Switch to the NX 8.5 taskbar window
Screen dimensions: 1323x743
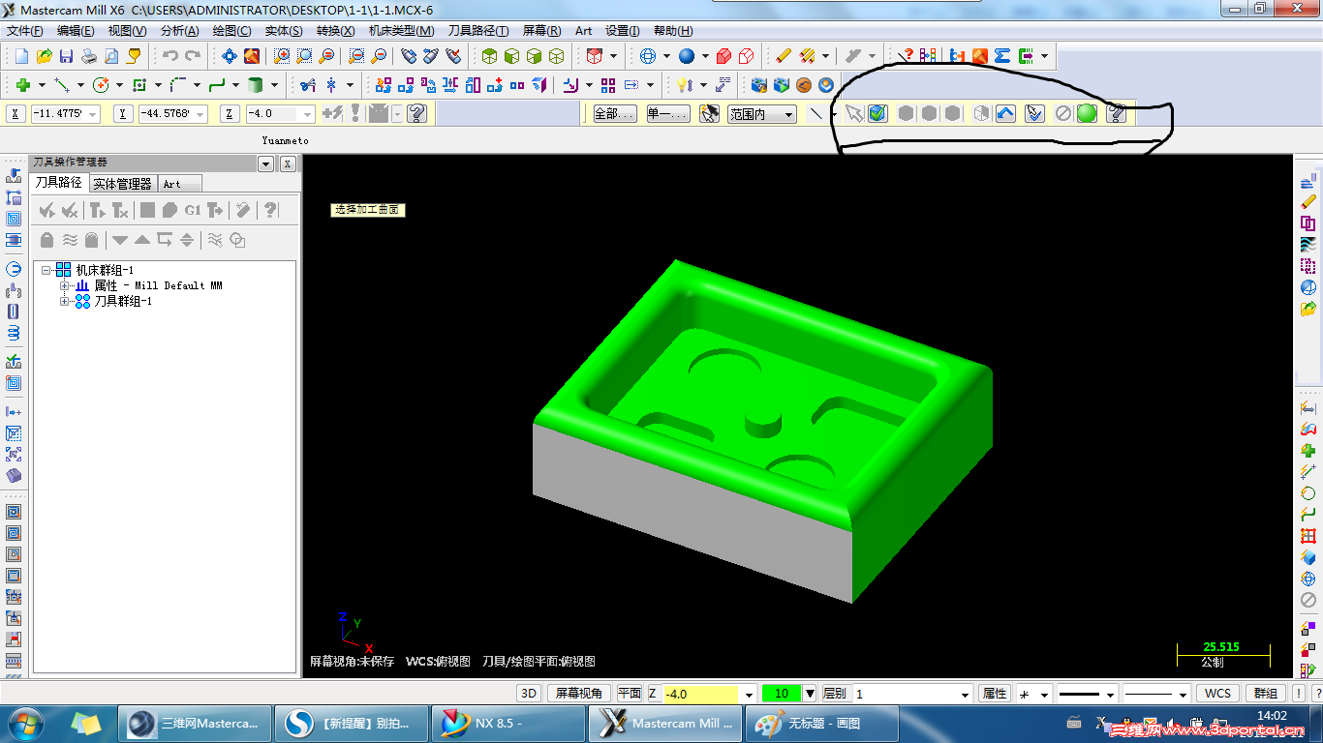coord(508,723)
